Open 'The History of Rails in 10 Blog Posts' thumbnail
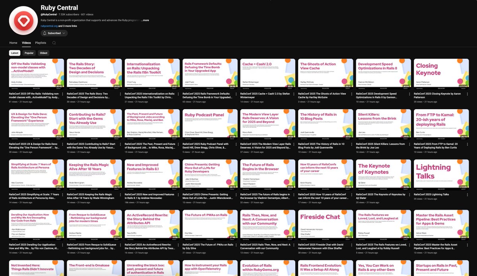 (326, 124)
